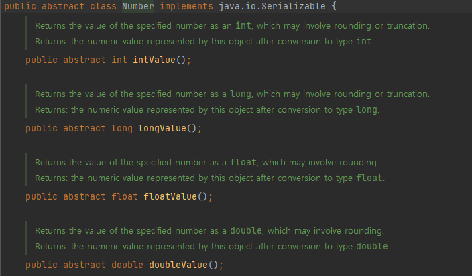Image resolution: width=472 pixels, height=276 pixels.
Task: Click java.io.Serializable in class declaration
Action: [272, 6]
